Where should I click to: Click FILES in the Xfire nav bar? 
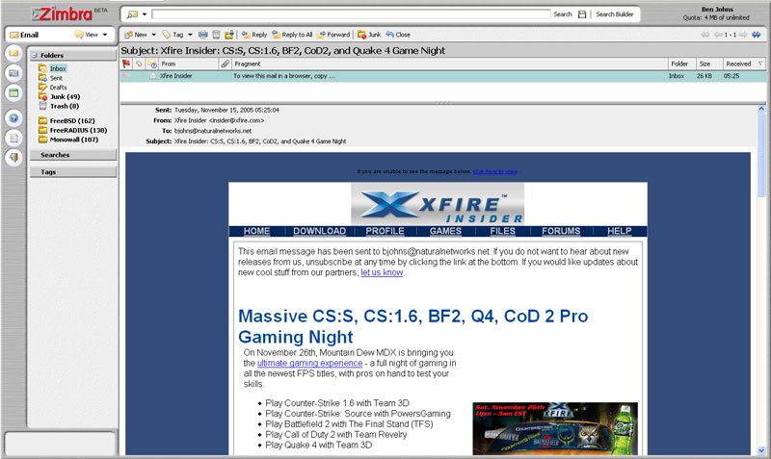tap(502, 231)
